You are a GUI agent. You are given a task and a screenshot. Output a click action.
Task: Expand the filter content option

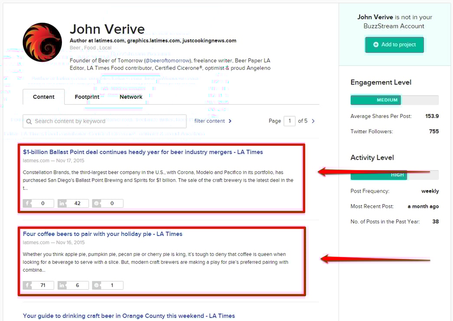point(213,121)
